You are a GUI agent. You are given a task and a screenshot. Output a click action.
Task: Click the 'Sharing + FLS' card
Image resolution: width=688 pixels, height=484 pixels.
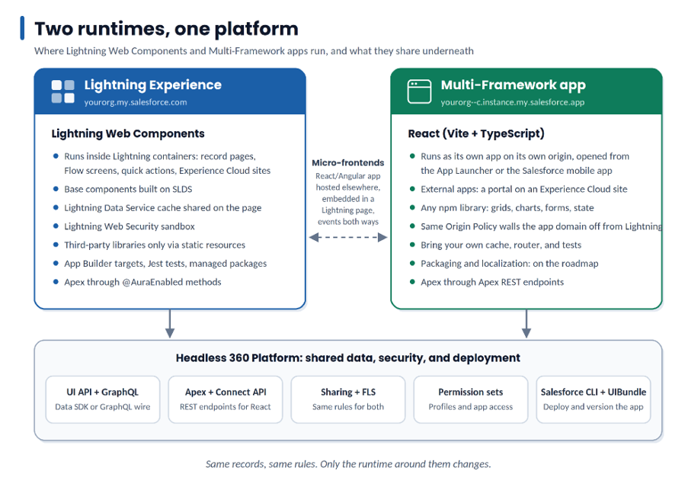point(348,399)
